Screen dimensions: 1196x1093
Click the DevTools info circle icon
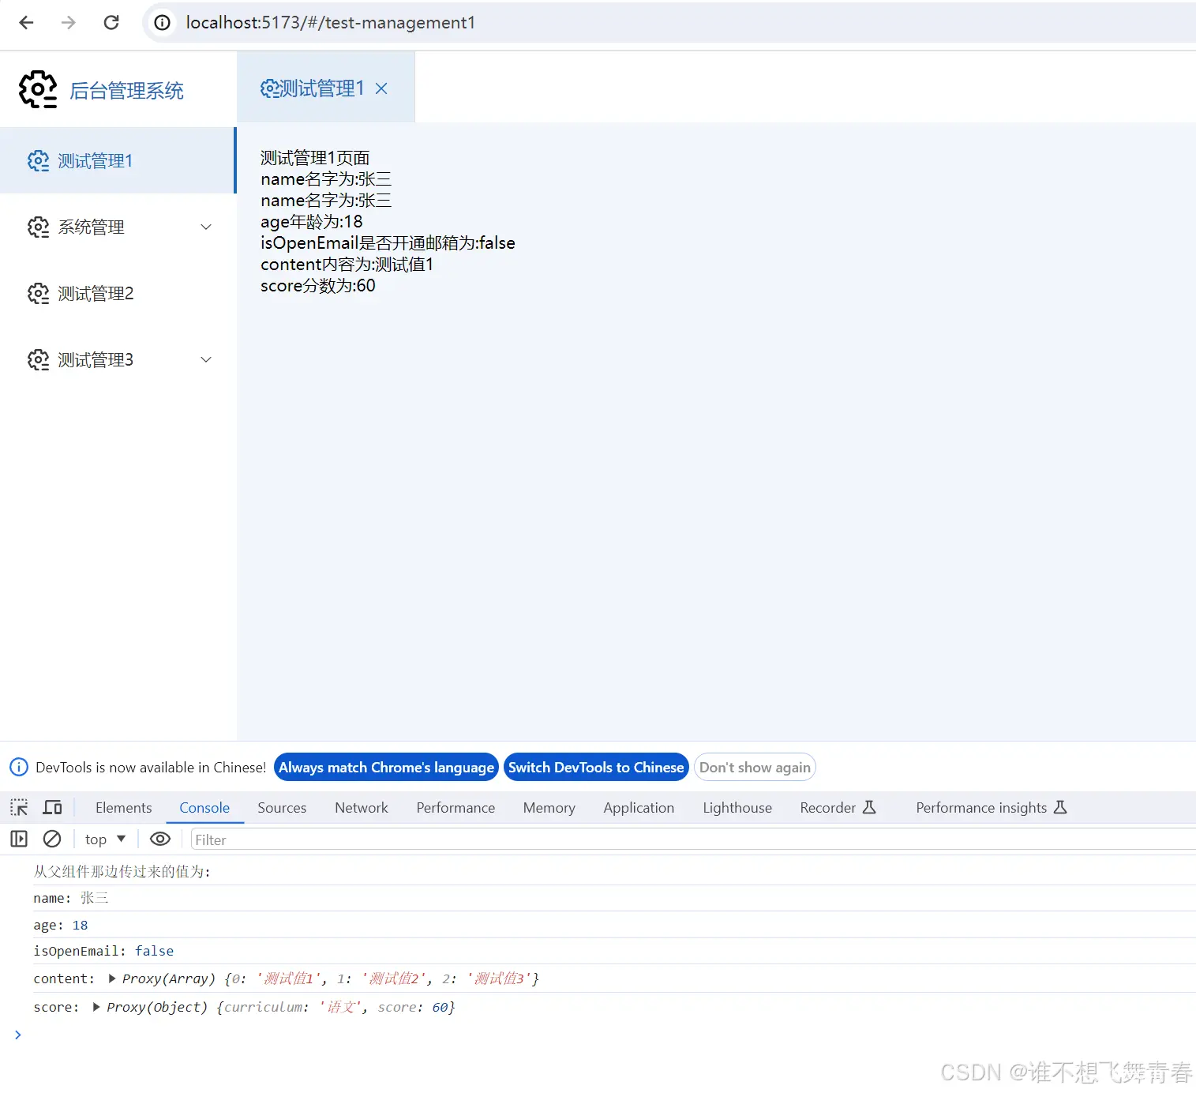point(18,767)
